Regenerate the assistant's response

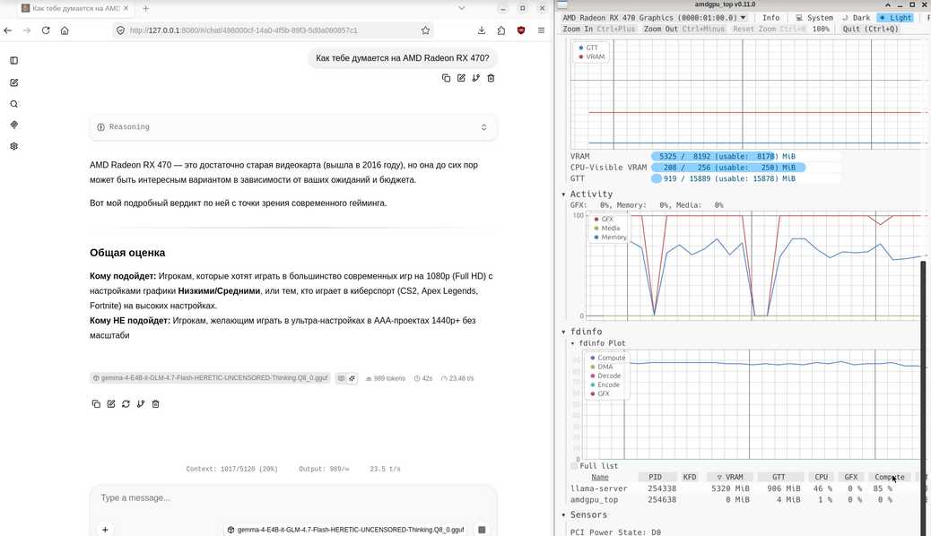(x=126, y=403)
